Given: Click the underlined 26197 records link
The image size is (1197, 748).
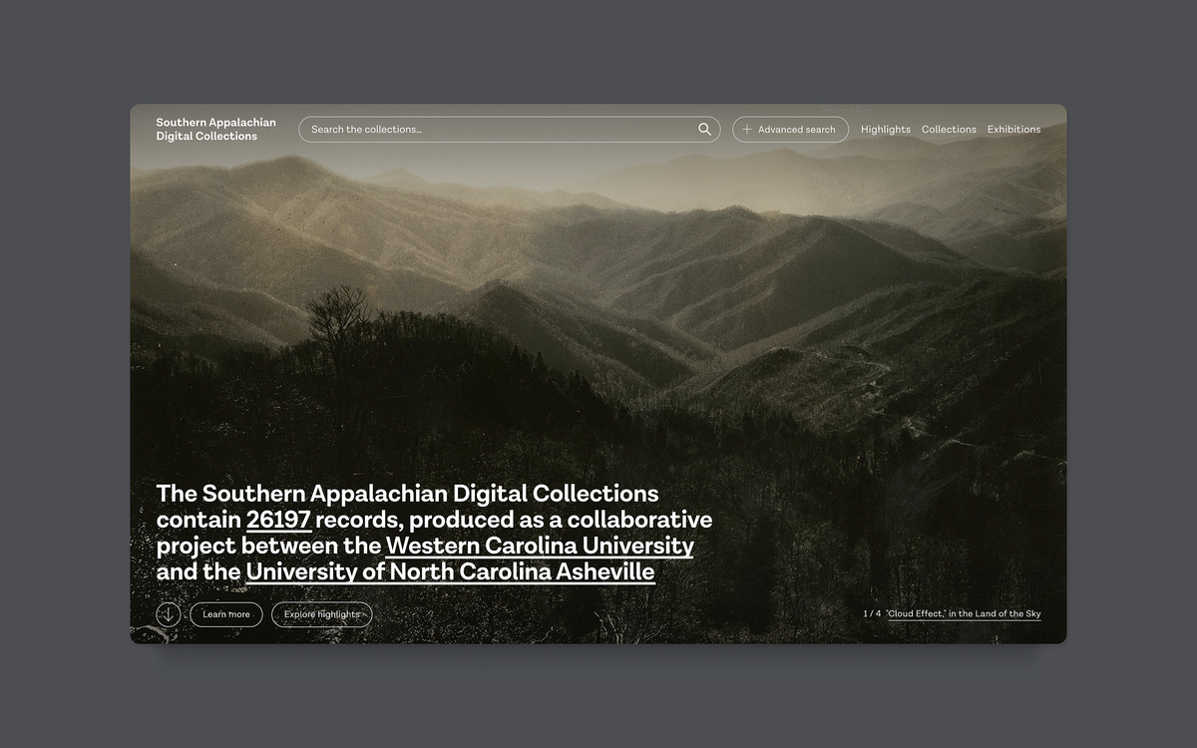Looking at the screenshot, I should (x=278, y=520).
